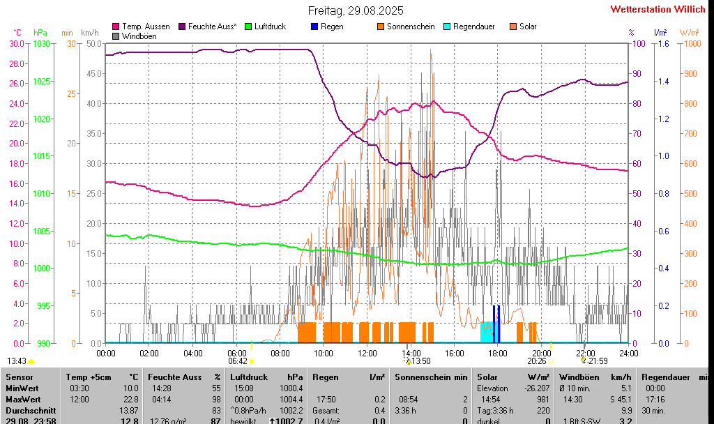714x424 pixels.
Task: Click the cyan Regendauer block on chart
Action: point(486,332)
